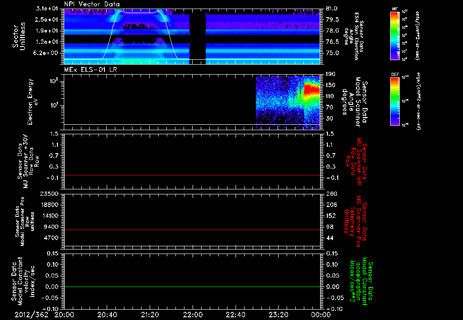Screen dimensions: 463x320
Task: Click the "98" telemetry tick value
Action: pos(329,227)
